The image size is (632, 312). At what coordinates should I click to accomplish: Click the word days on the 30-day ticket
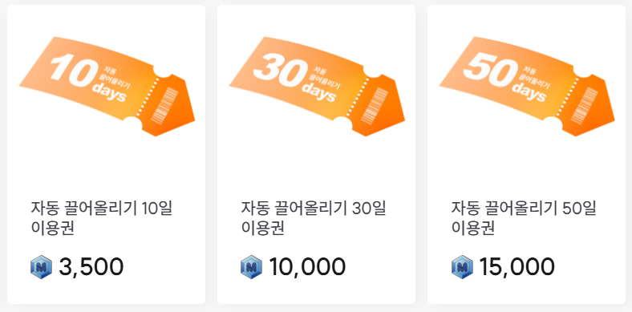point(319,92)
